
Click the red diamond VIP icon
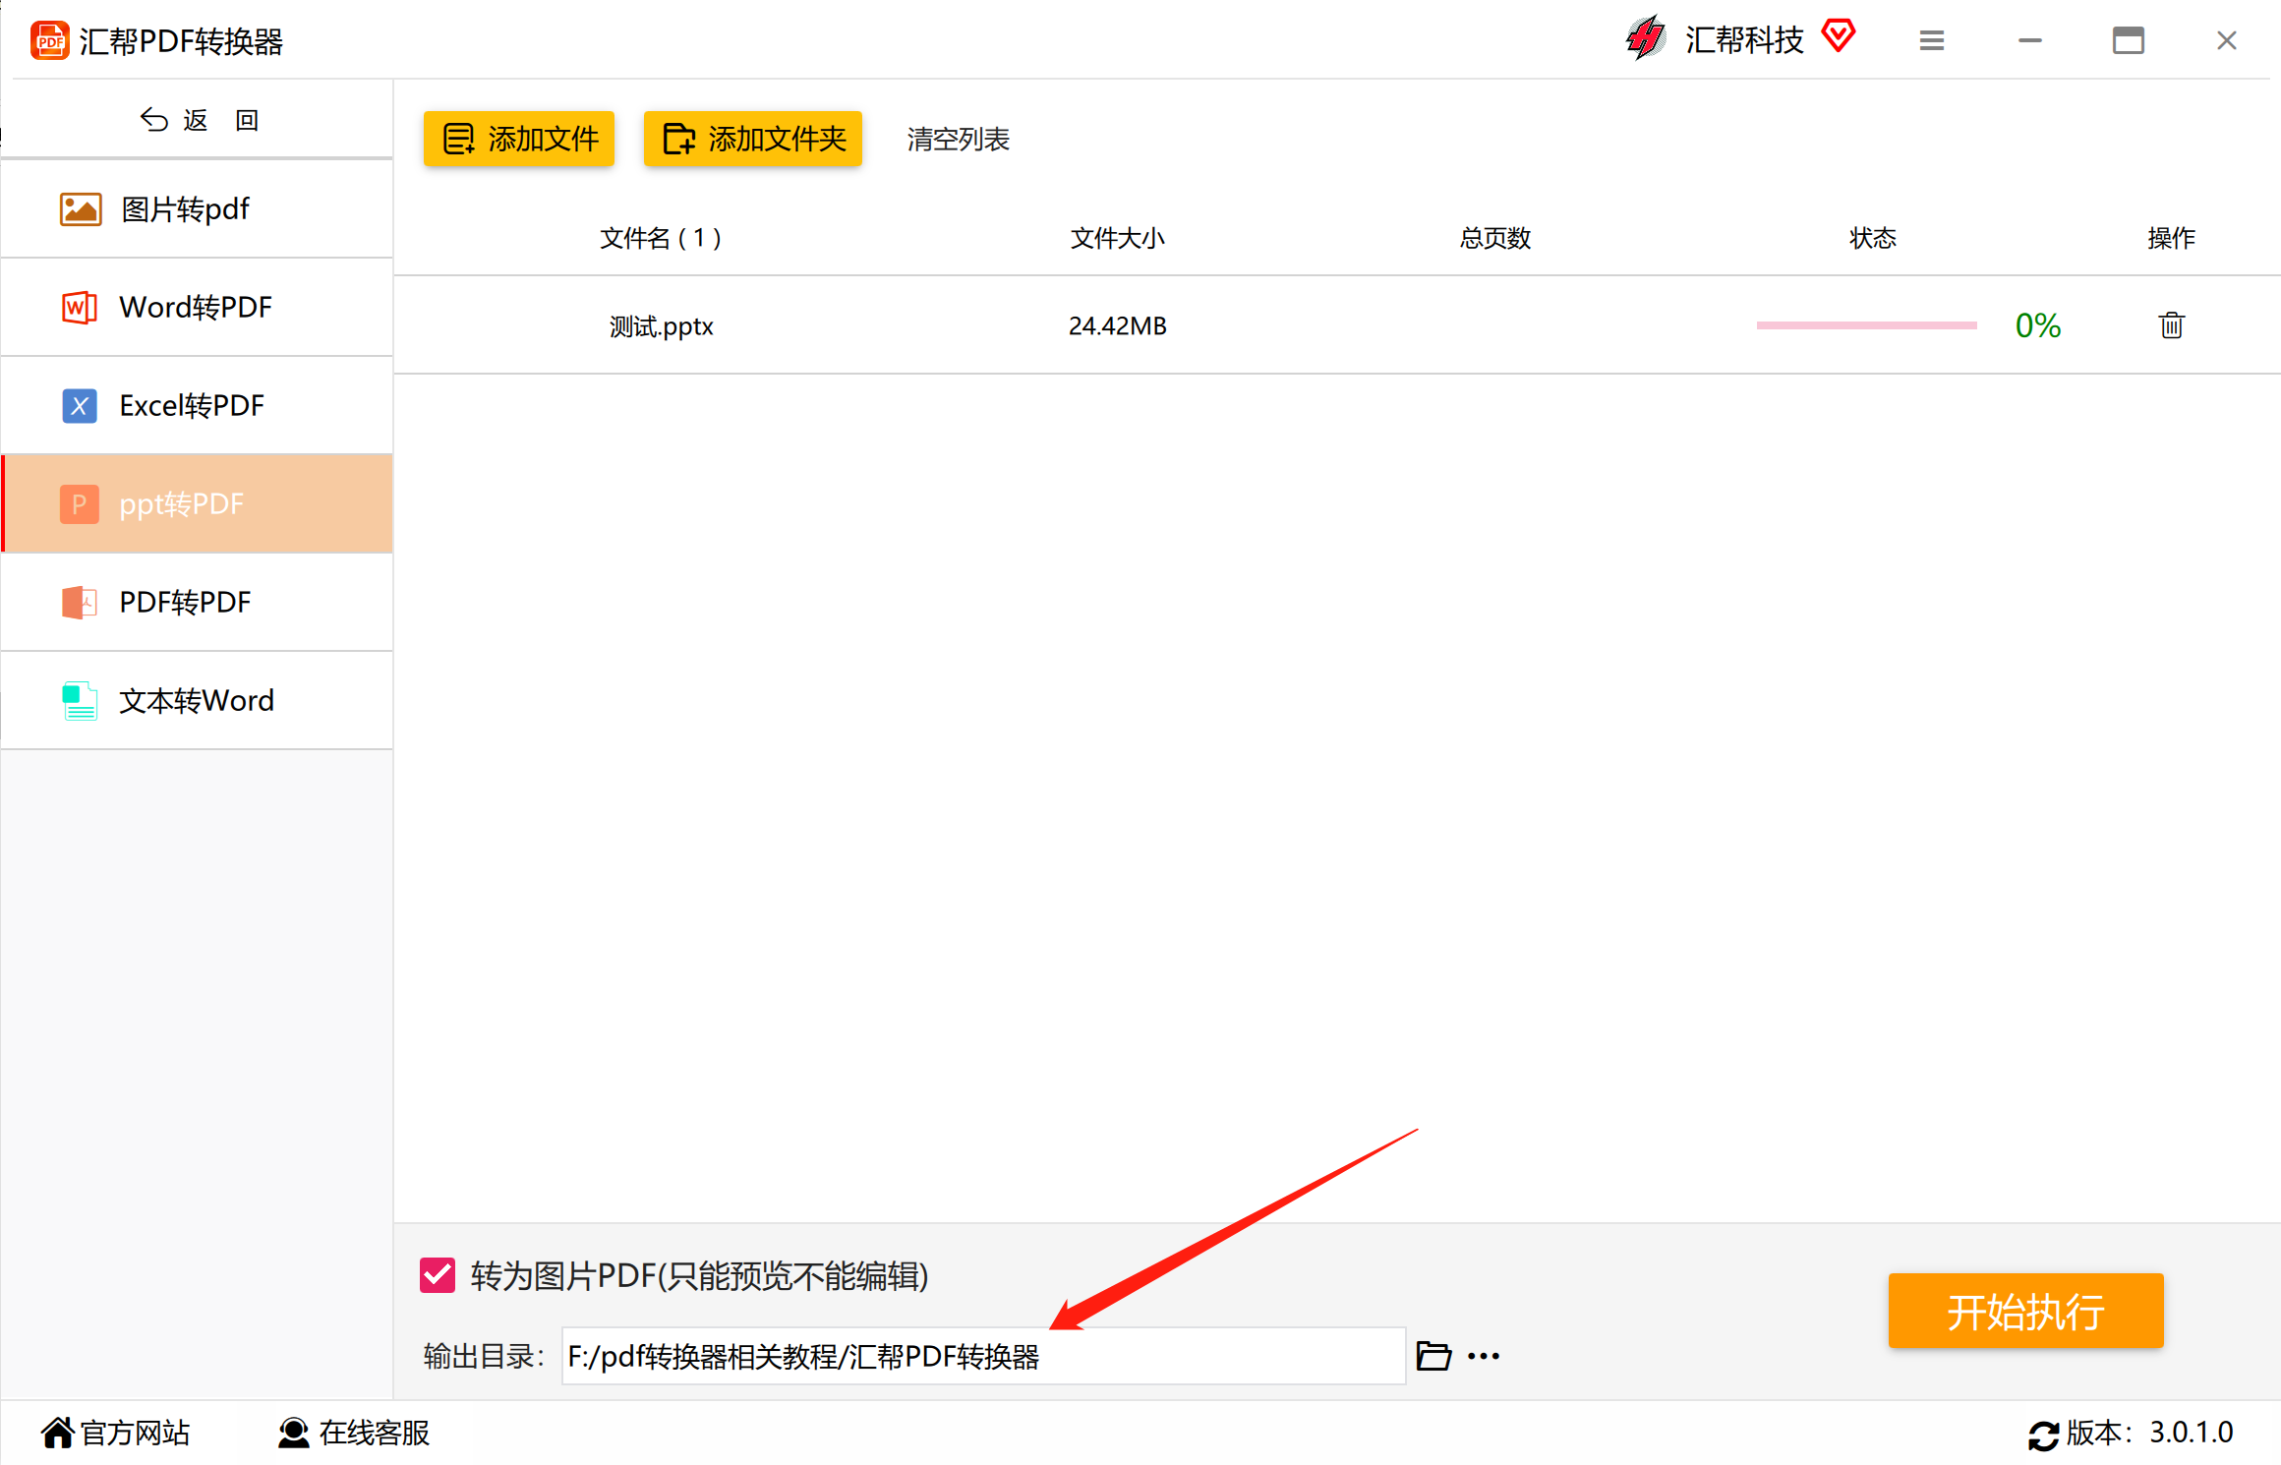coord(1838,35)
